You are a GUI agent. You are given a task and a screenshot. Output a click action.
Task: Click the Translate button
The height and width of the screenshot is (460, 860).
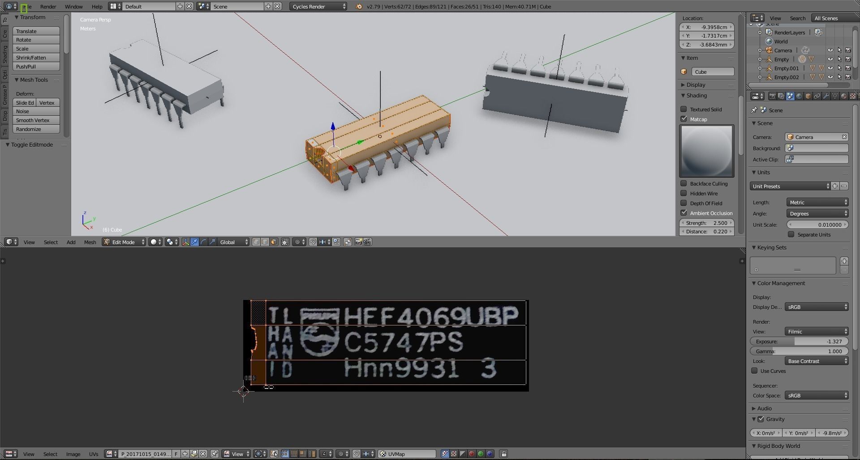pos(36,31)
